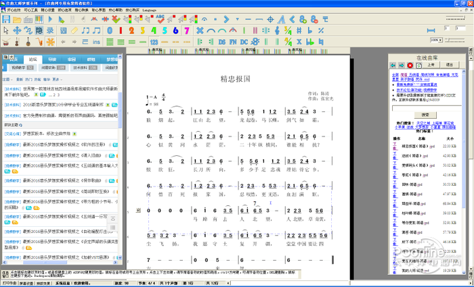The image size is (474, 287).
Task: Click the Save floppy disk icon
Action: pos(6,20)
